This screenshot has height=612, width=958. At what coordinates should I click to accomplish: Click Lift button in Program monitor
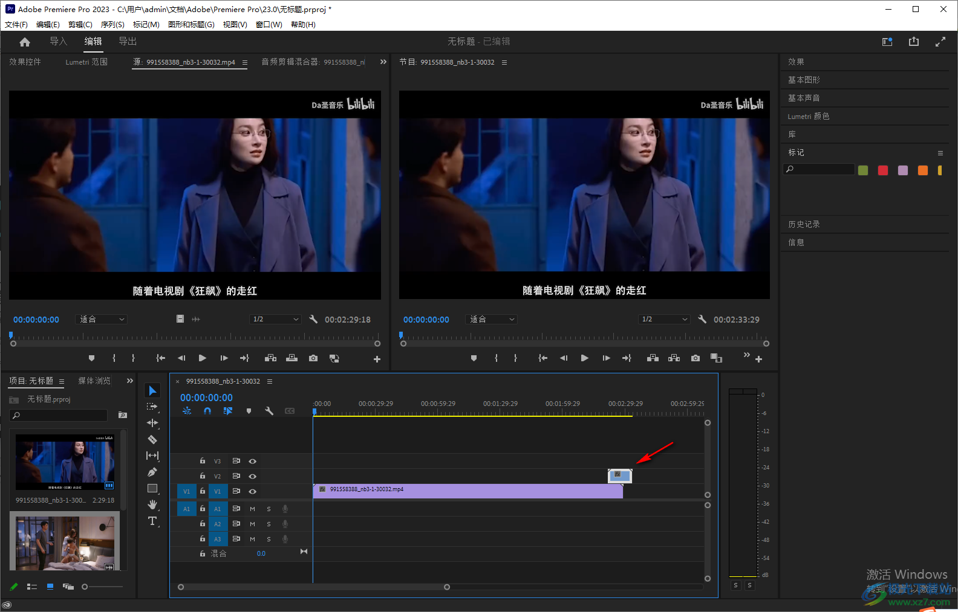coord(653,358)
